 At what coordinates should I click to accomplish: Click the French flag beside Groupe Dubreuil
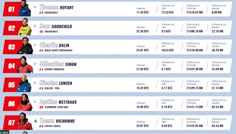pos(41,69)
